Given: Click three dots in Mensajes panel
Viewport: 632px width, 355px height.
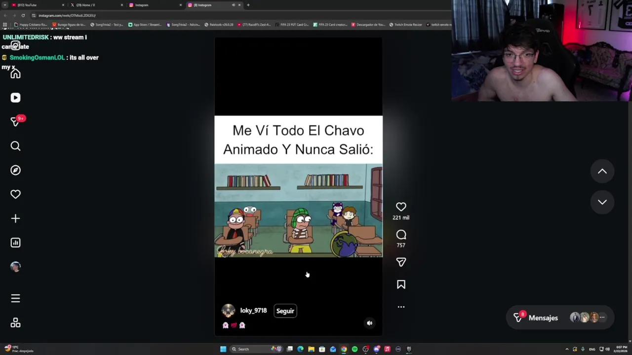Looking at the screenshot, I should point(602,318).
